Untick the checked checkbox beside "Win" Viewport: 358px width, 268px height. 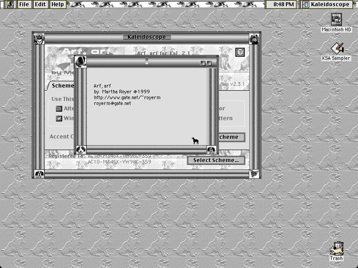coord(59,118)
